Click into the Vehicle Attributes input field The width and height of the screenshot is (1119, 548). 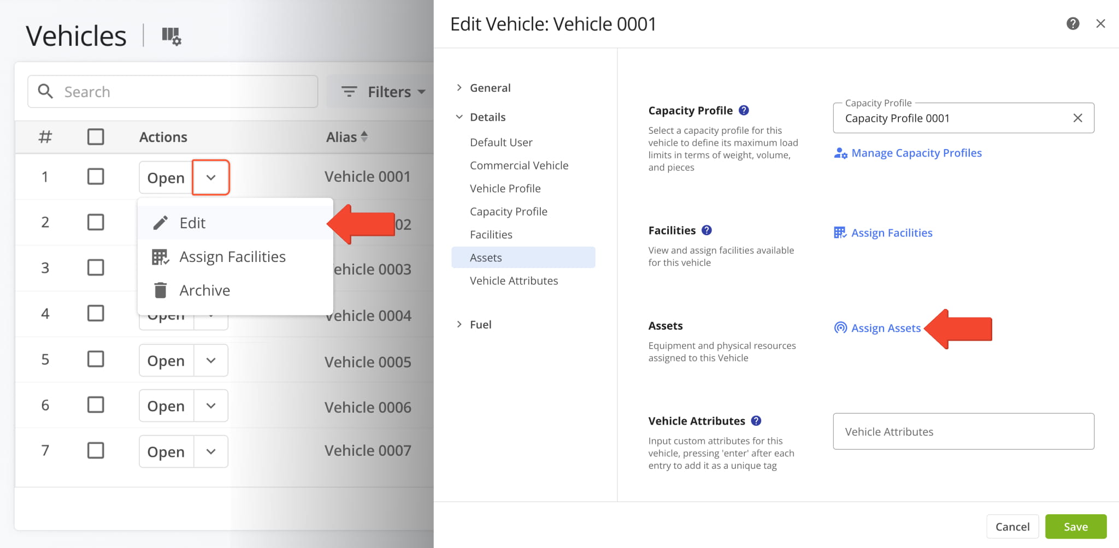963,432
